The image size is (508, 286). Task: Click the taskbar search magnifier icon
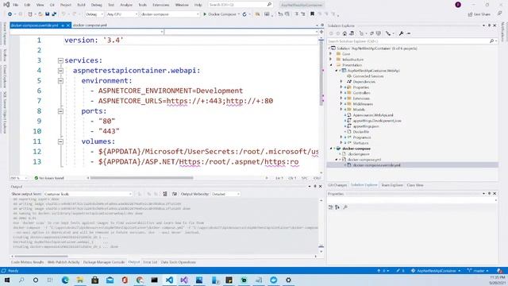click(x=21, y=280)
